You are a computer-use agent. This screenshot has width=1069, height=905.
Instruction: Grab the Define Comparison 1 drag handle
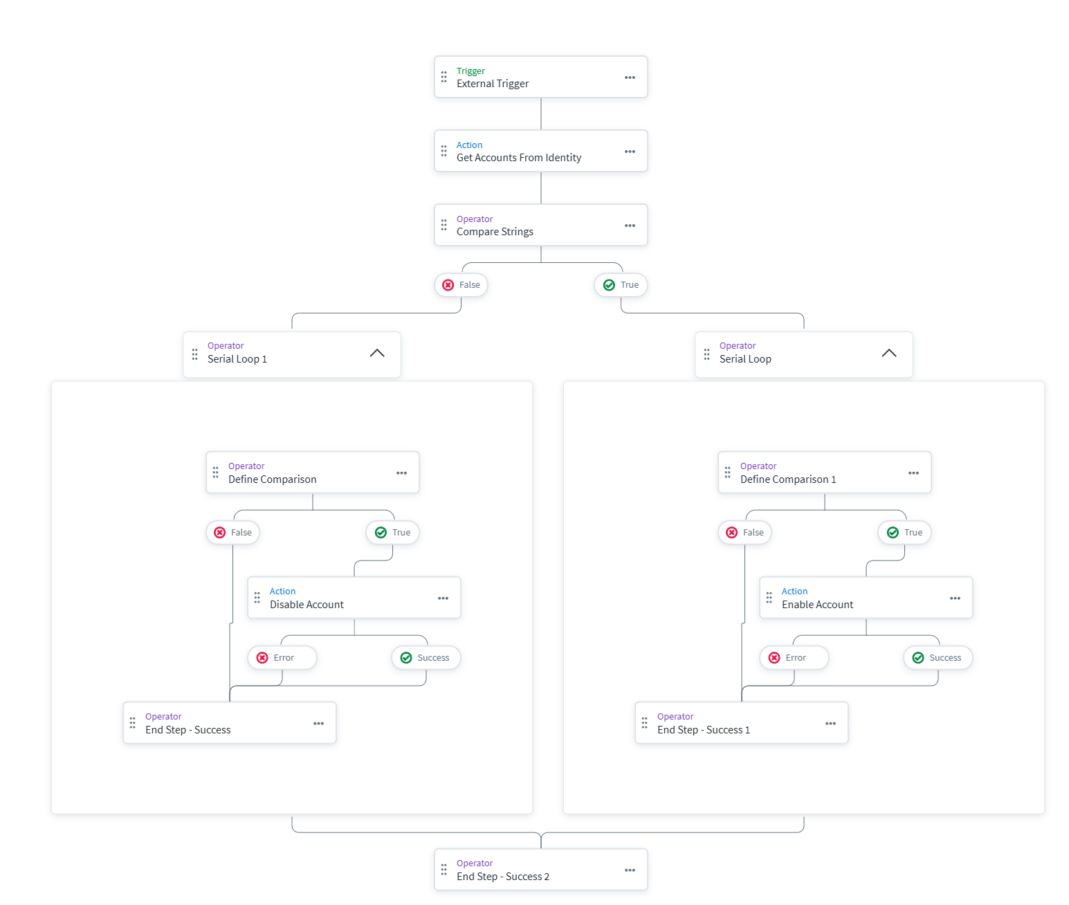tap(728, 473)
